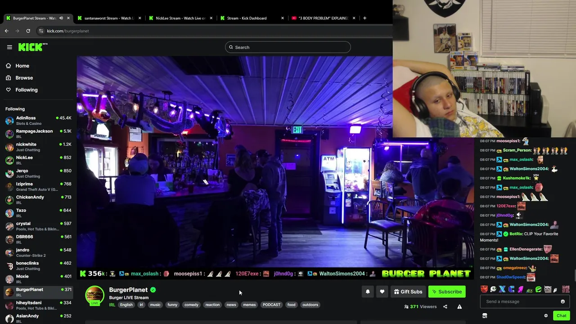576x324 pixels.
Task: Share the stream using share icon
Action: tap(445, 306)
